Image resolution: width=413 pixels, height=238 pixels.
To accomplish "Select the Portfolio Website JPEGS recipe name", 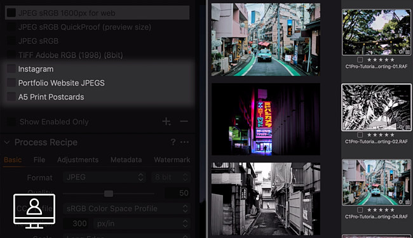I will [62, 83].
